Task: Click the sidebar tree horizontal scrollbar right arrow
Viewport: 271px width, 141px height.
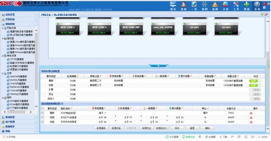Action: click(x=31, y=112)
